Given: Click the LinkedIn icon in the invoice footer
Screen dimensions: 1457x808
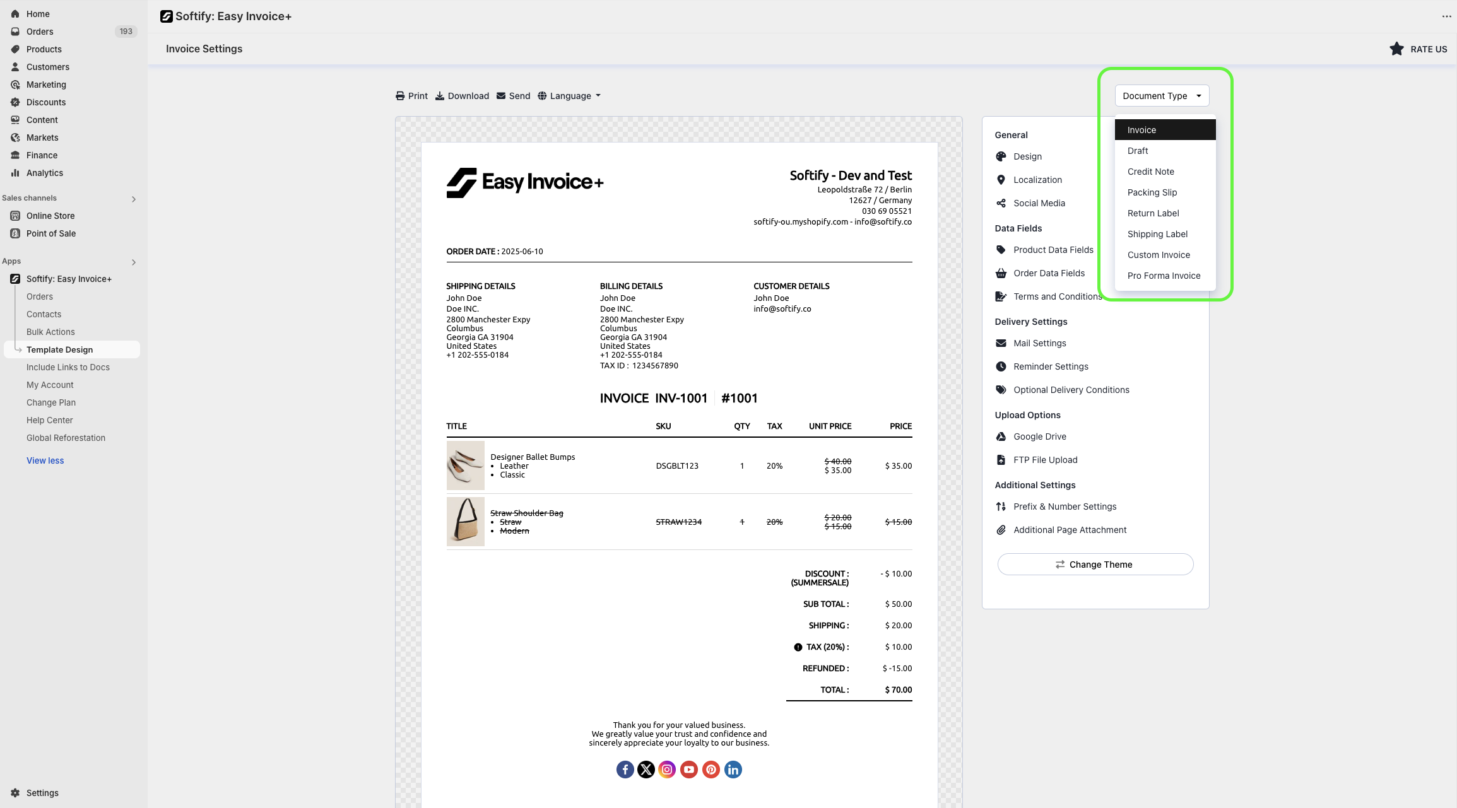Looking at the screenshot, I should [x=733, y=770].
